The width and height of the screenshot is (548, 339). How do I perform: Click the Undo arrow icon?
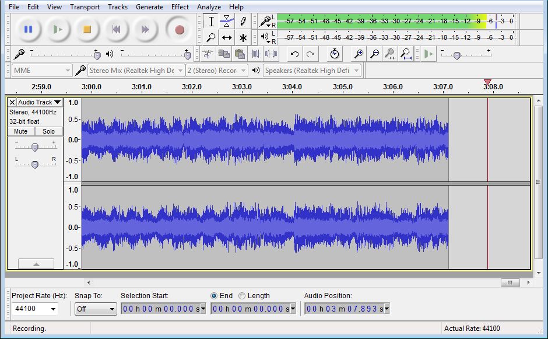(294, 54)
